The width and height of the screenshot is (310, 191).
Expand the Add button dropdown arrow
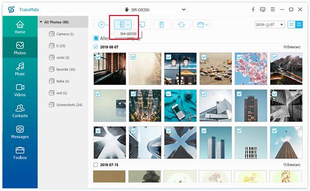click(108, 25)
